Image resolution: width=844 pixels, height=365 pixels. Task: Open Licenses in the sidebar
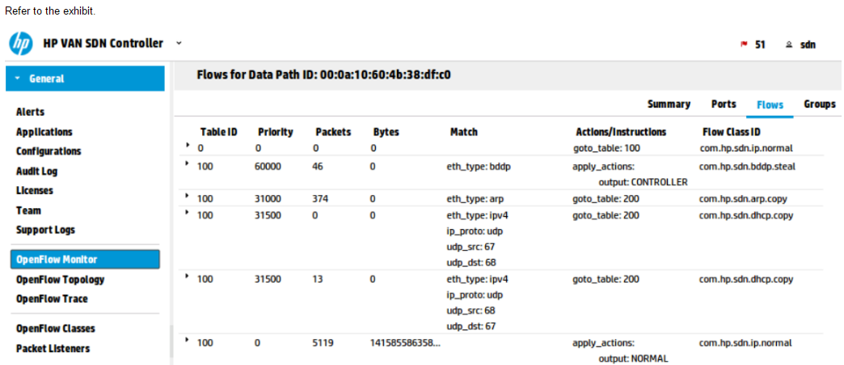tap(35, 190)
